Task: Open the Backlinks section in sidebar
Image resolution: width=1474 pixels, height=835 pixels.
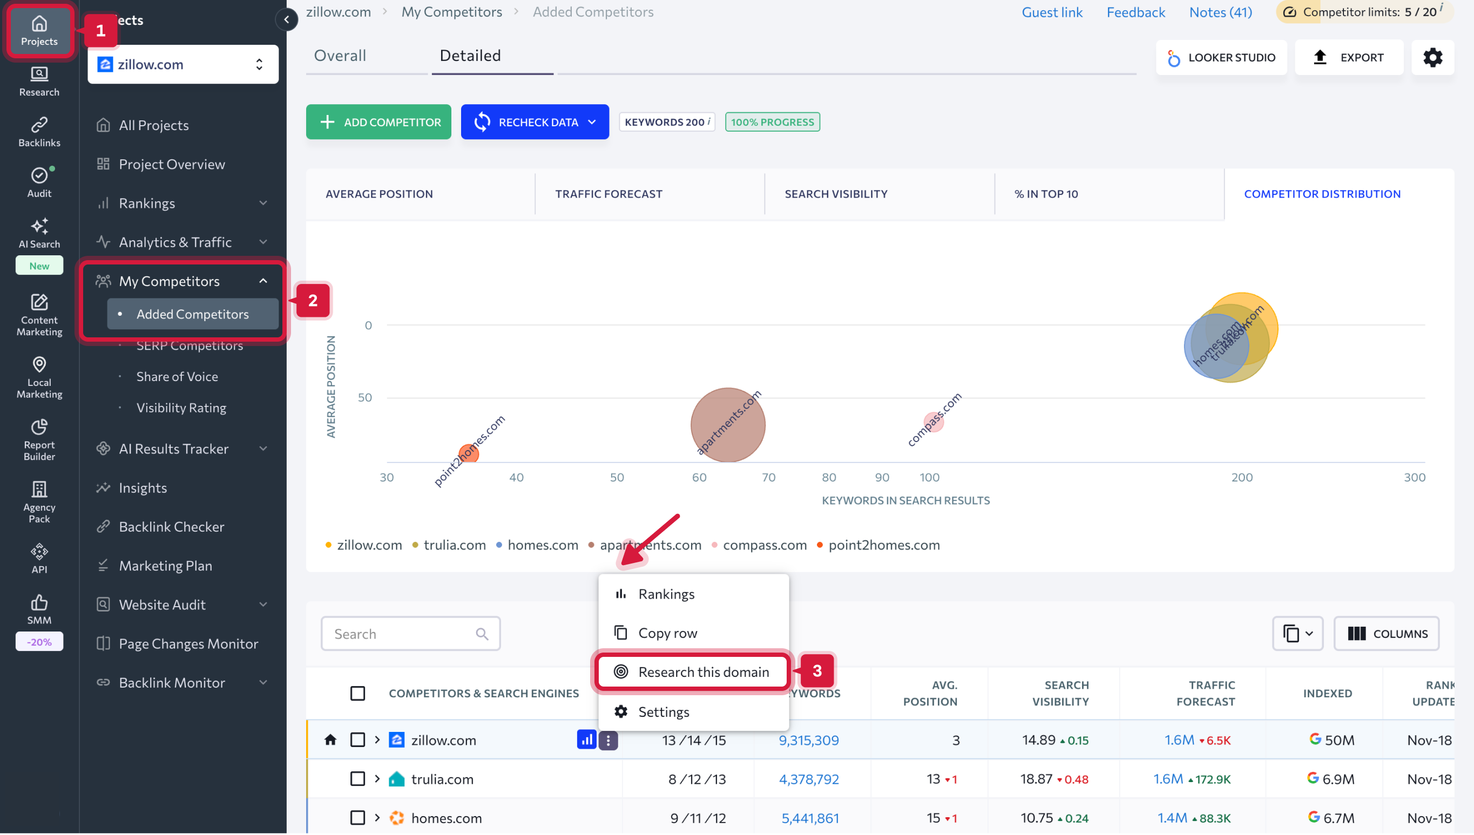Action: coord(39,132)
